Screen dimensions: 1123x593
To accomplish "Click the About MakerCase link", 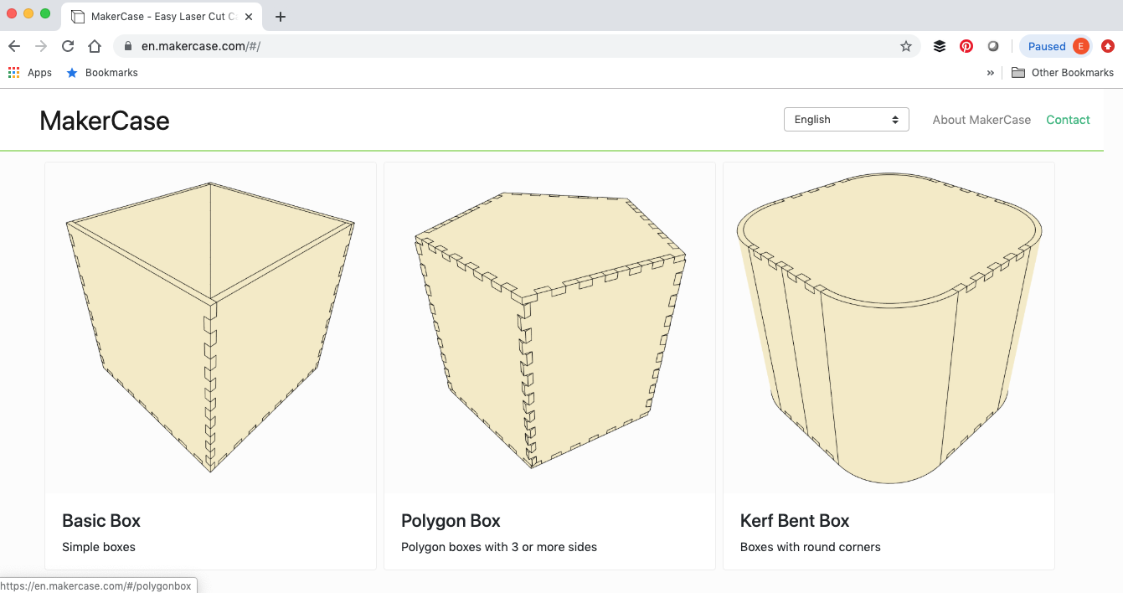I will click(x=981, y=119).
